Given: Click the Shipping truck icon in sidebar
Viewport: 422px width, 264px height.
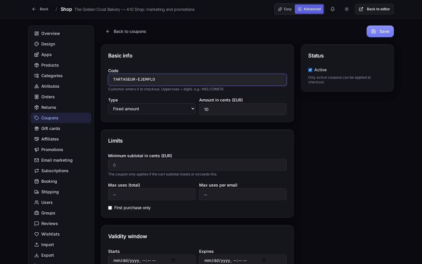Looking at the screenshot, I should [37, 192].
